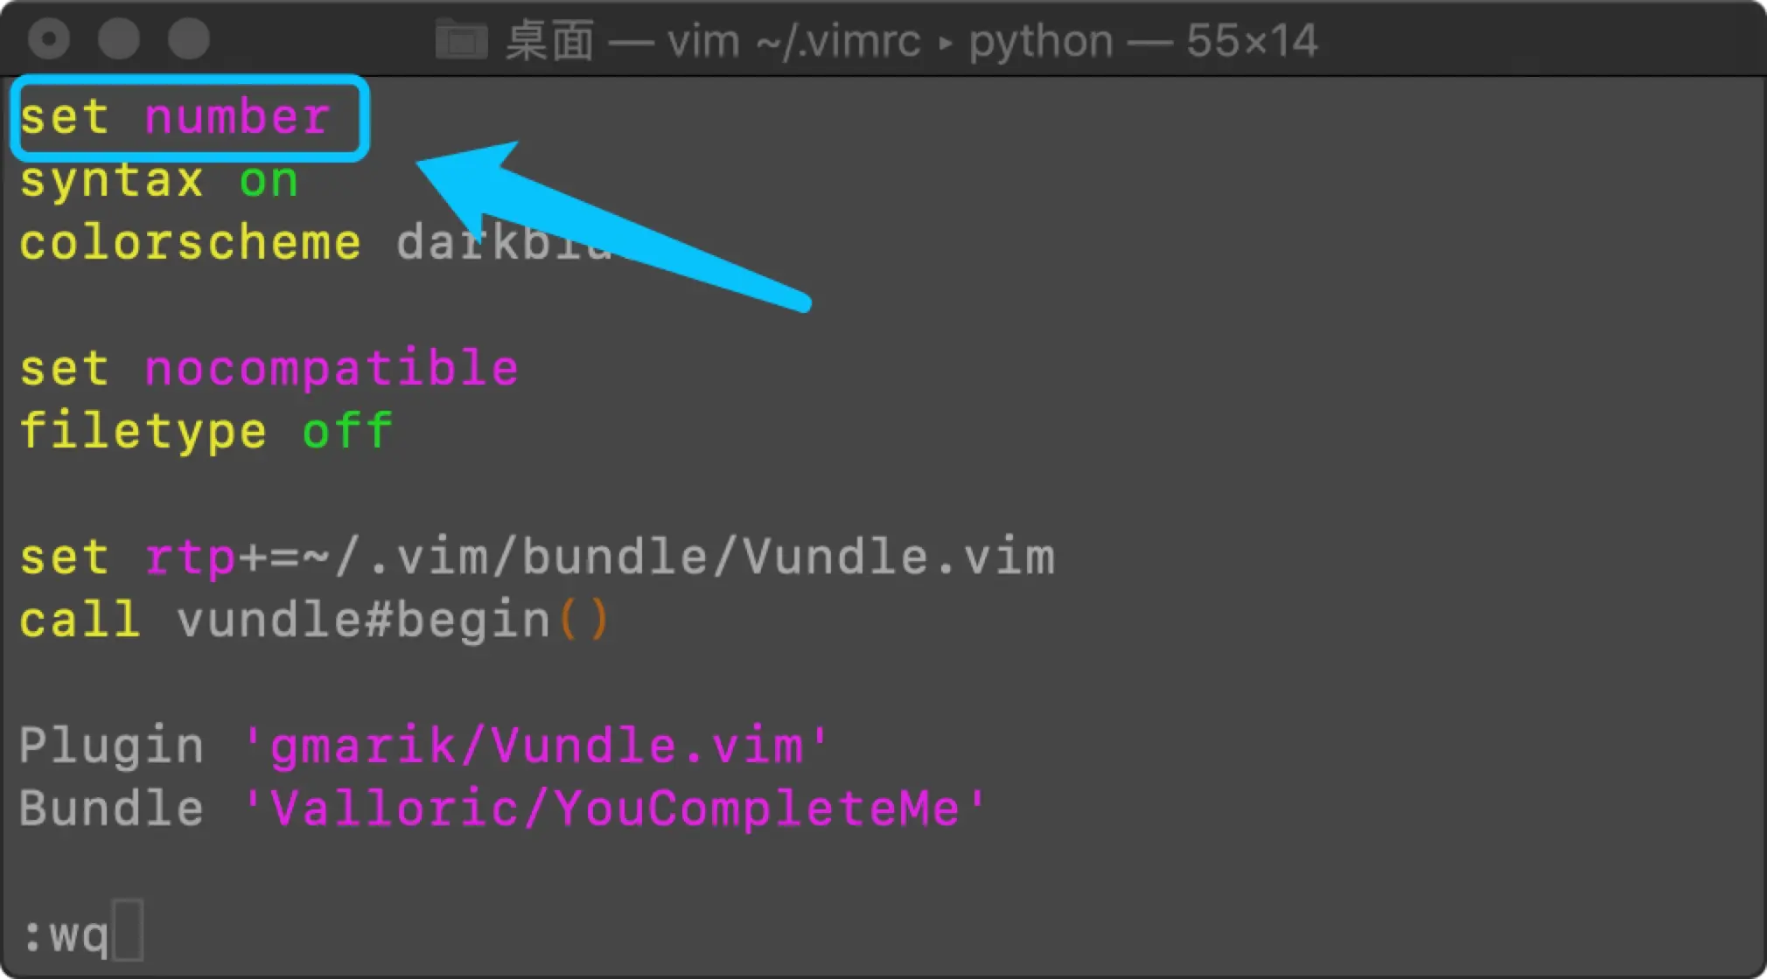
Task: Click the close window button
Action: point(49,38)
